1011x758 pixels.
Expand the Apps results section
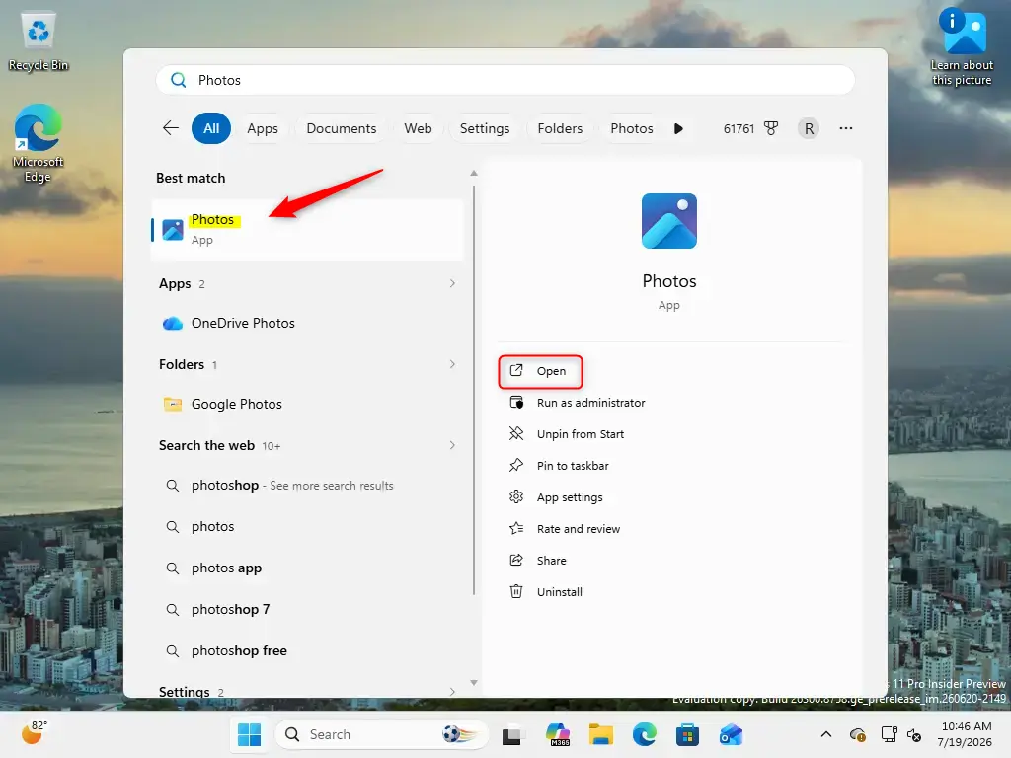pos(452,283)
